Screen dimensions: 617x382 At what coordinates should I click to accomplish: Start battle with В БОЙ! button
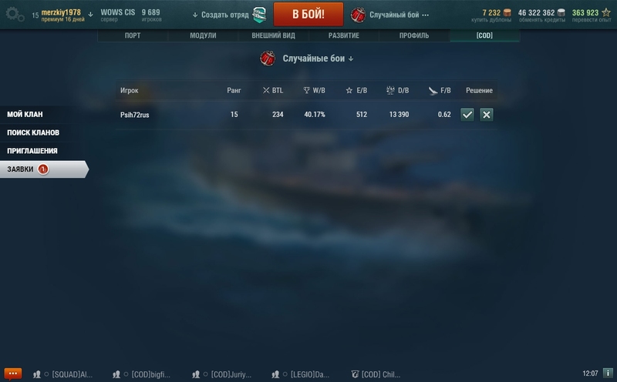point(308,14)
